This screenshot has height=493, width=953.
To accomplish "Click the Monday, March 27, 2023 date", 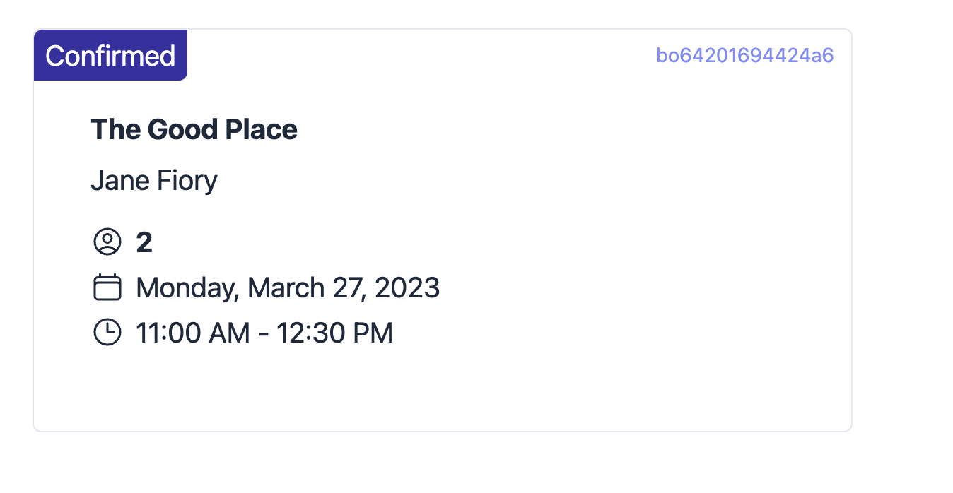I will (x=288, y=288).
